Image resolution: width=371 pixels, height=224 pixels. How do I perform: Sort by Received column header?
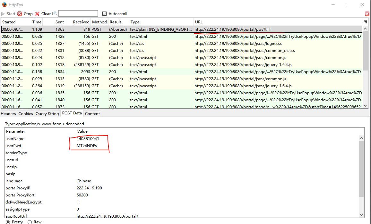coord(78,22)
